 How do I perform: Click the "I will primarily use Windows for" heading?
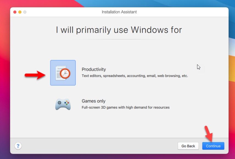click(x=119, y=30)
